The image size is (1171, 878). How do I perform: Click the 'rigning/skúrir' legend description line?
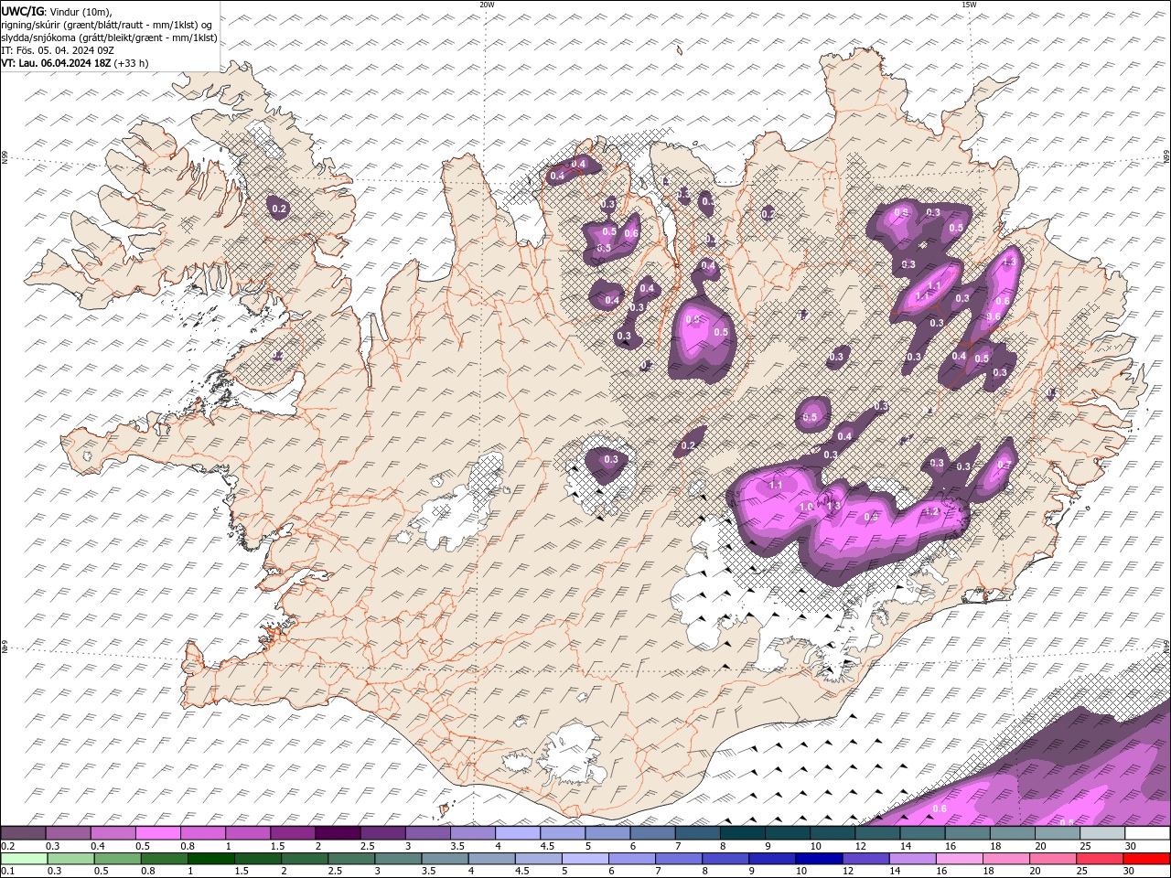(x=108, y=24)
